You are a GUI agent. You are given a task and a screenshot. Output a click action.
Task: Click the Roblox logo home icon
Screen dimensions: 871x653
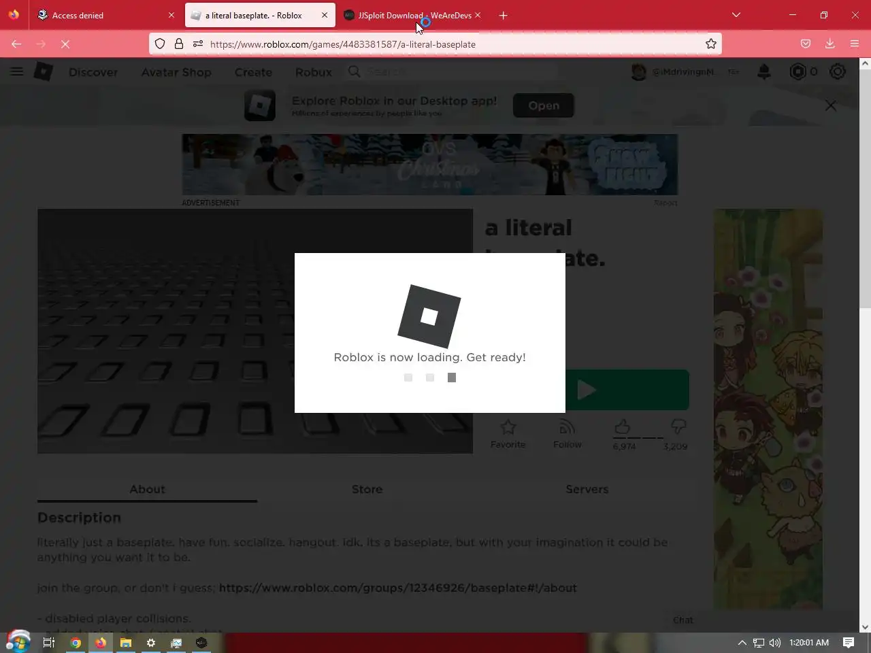coord(44,71)
